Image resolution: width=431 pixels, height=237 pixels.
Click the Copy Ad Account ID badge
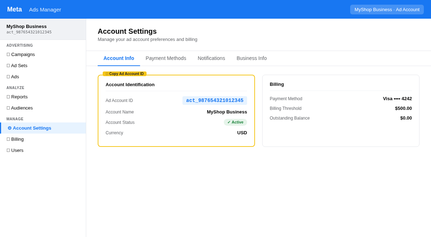click(125, 74)
